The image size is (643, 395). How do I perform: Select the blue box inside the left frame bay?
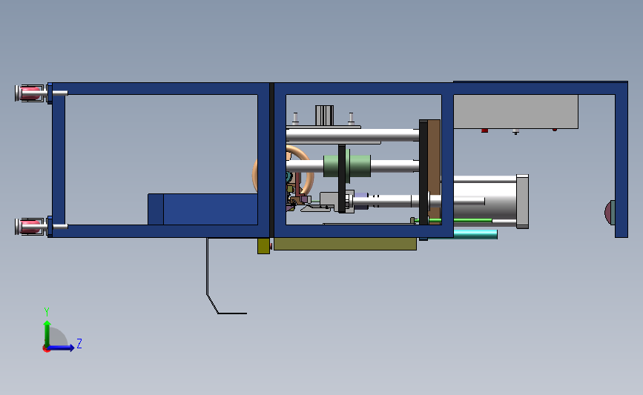(x=202, y=210)
